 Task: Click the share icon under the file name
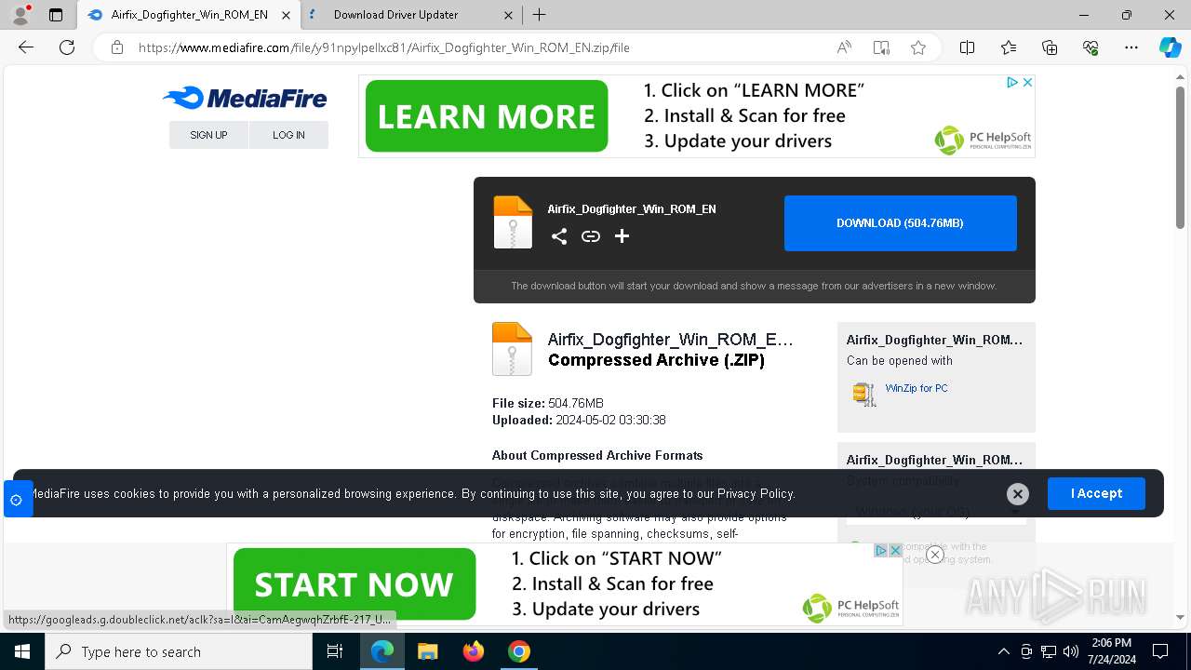click(x=559, y=236)
